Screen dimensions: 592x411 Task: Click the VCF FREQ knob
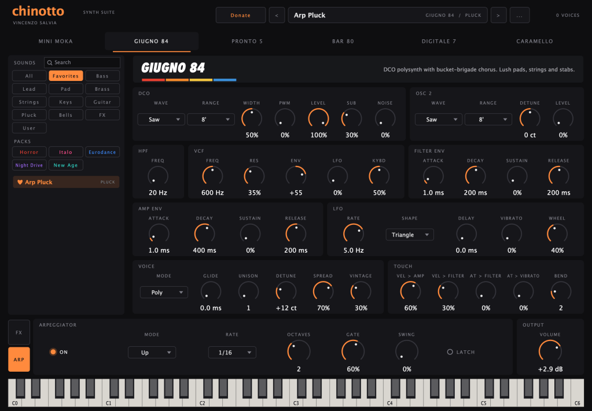point(212,176)
